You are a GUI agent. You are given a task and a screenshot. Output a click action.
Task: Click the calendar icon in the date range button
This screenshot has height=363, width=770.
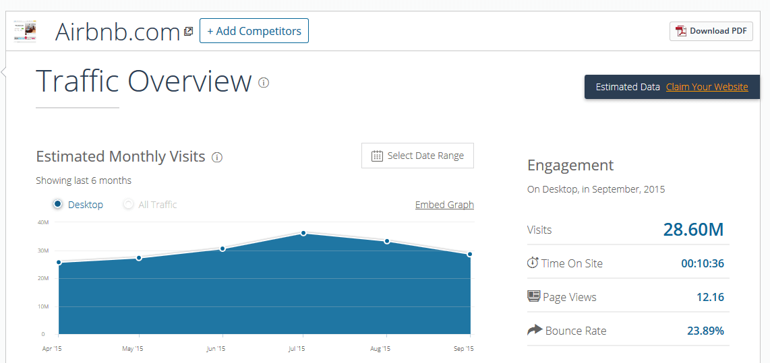pyautogui.click(x=377, y=156)
